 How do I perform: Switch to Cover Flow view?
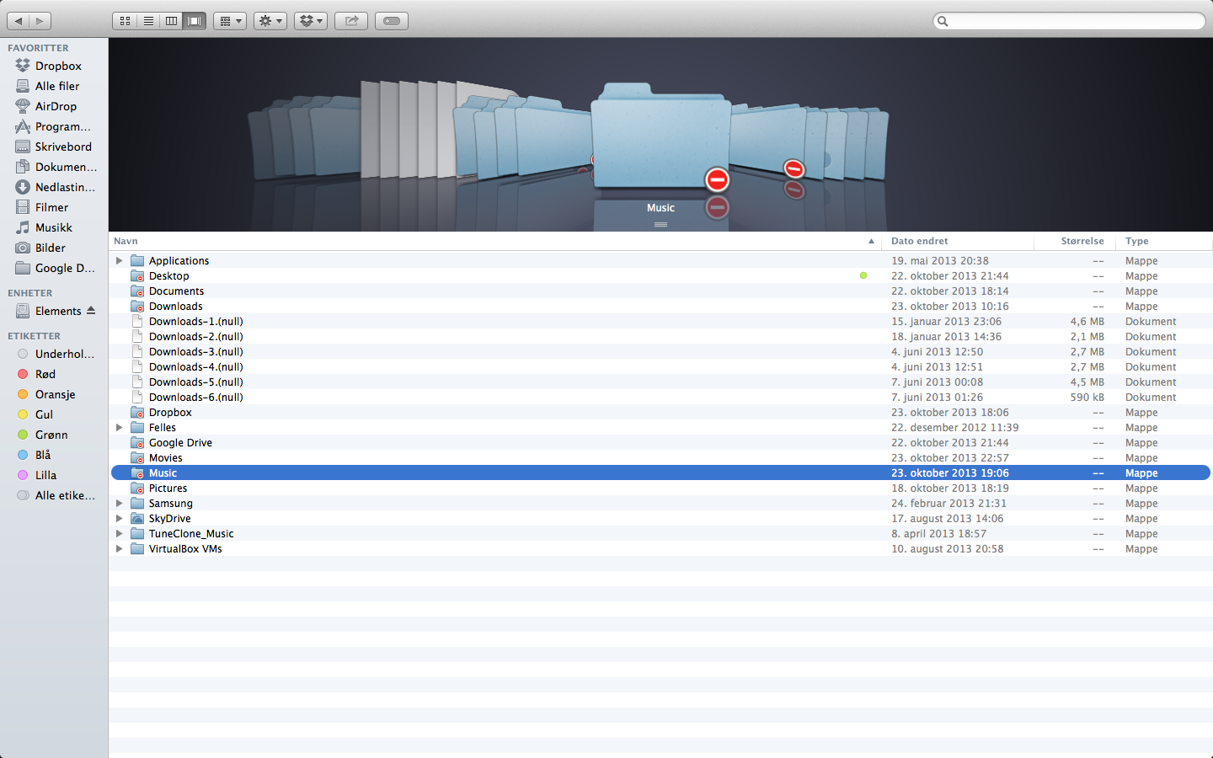[195, 21]
